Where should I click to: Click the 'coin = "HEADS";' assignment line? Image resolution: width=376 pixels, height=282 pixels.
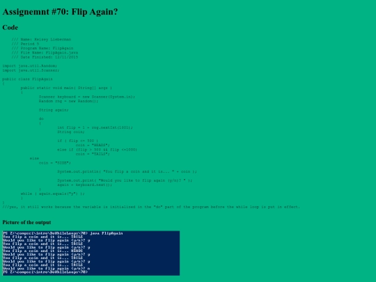(x=93, y=145)
